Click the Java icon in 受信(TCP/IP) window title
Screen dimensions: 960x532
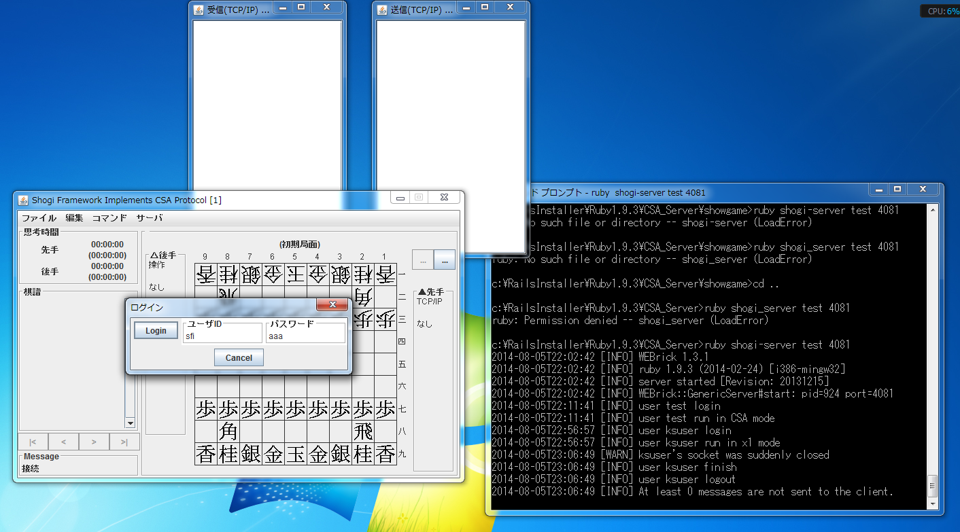click(199, 10)
